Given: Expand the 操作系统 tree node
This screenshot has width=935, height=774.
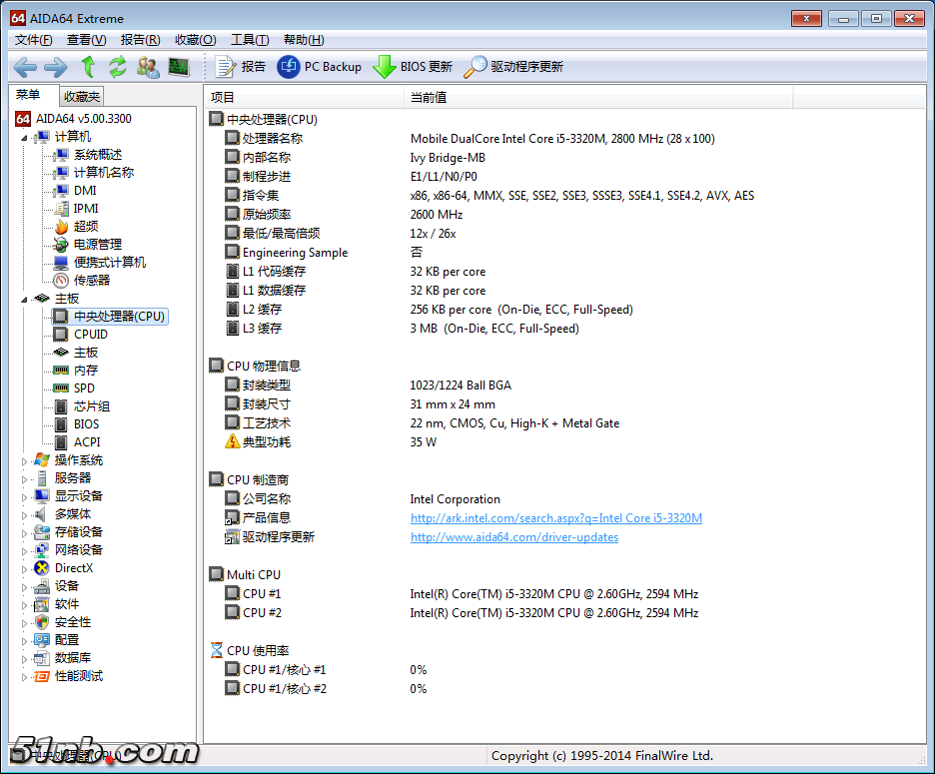Looking at the screenshot, I should [x=26, y=460].
